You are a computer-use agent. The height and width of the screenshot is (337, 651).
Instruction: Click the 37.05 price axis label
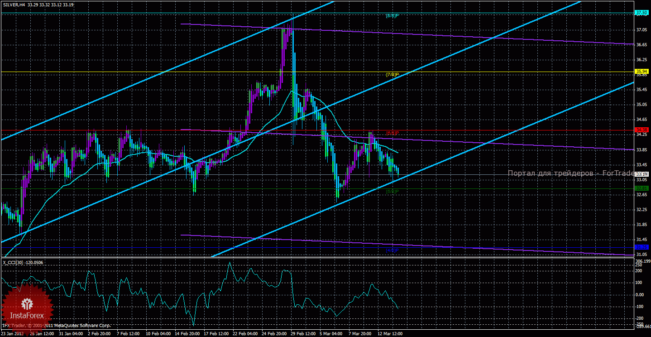point(641,30)
